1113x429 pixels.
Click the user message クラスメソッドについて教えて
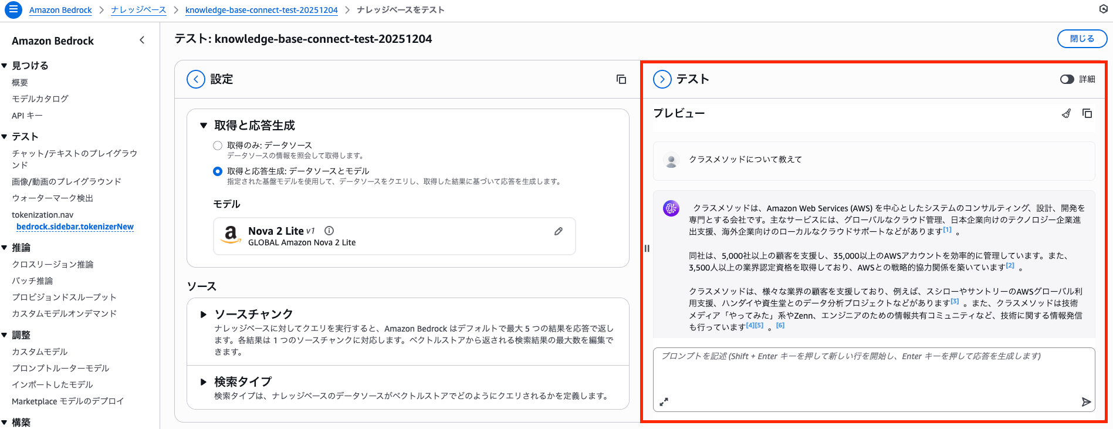745,160
